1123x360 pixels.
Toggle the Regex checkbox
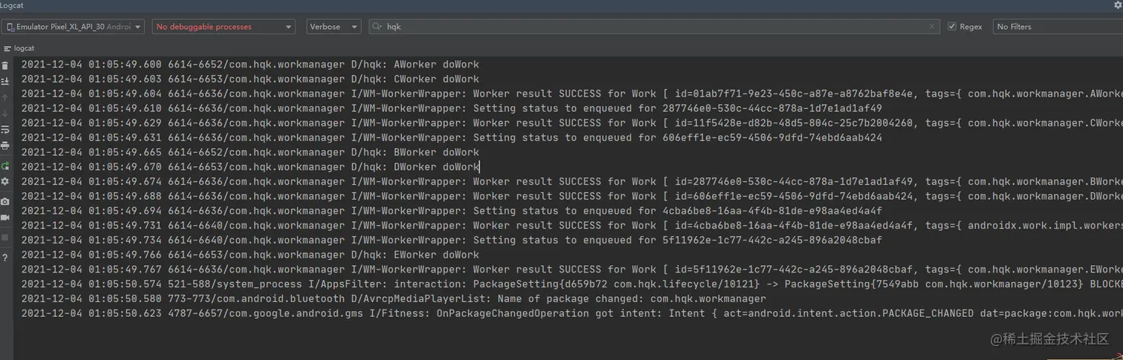coord(952,27)
